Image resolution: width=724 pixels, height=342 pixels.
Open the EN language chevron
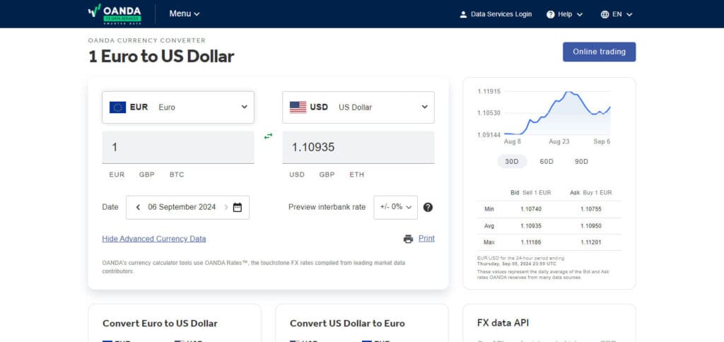point(629,15)
